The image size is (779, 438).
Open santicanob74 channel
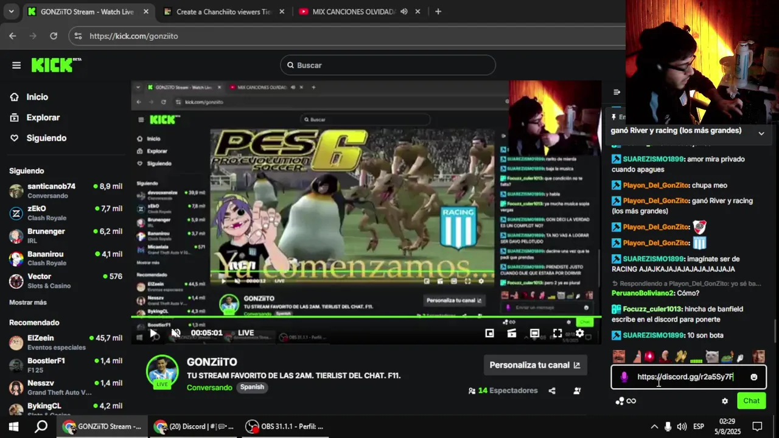click(x=66, y=190)
